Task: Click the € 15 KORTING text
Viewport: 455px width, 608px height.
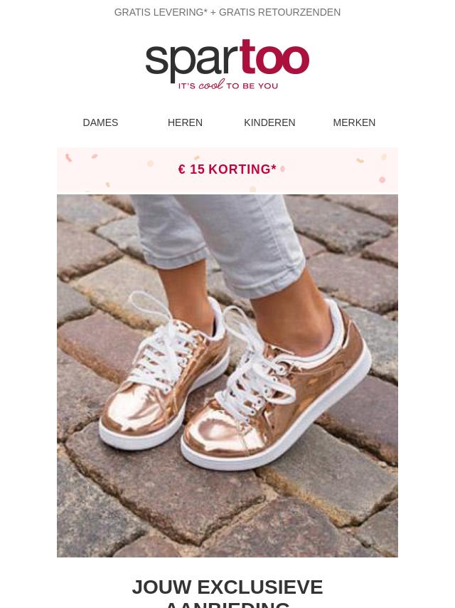Action: [227, 169]
